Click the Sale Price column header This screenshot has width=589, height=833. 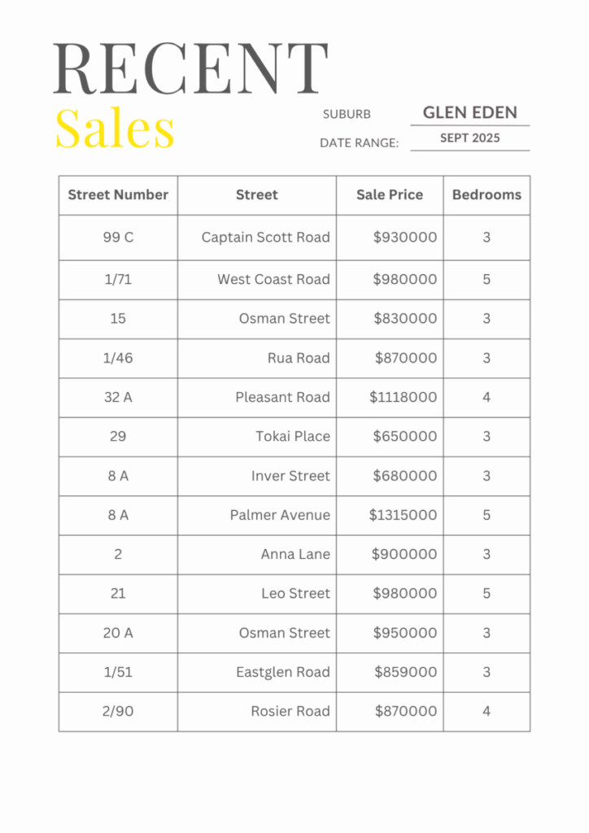pyautogui.click(x=390, y=195)
